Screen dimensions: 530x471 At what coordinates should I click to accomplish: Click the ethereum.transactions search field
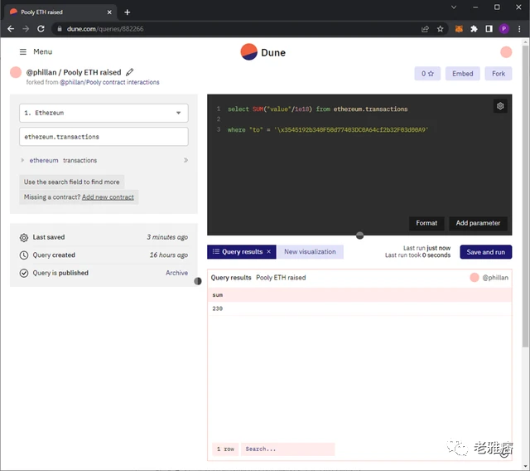[x=104, y=137]
